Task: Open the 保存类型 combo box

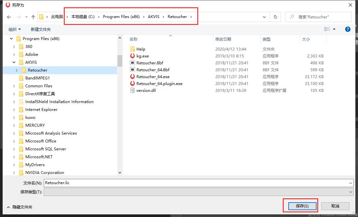Action: pyautogui.click(x=199, y=192)
